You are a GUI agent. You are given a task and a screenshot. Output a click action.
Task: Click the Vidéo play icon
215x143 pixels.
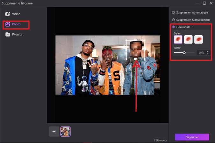(8, 14)
